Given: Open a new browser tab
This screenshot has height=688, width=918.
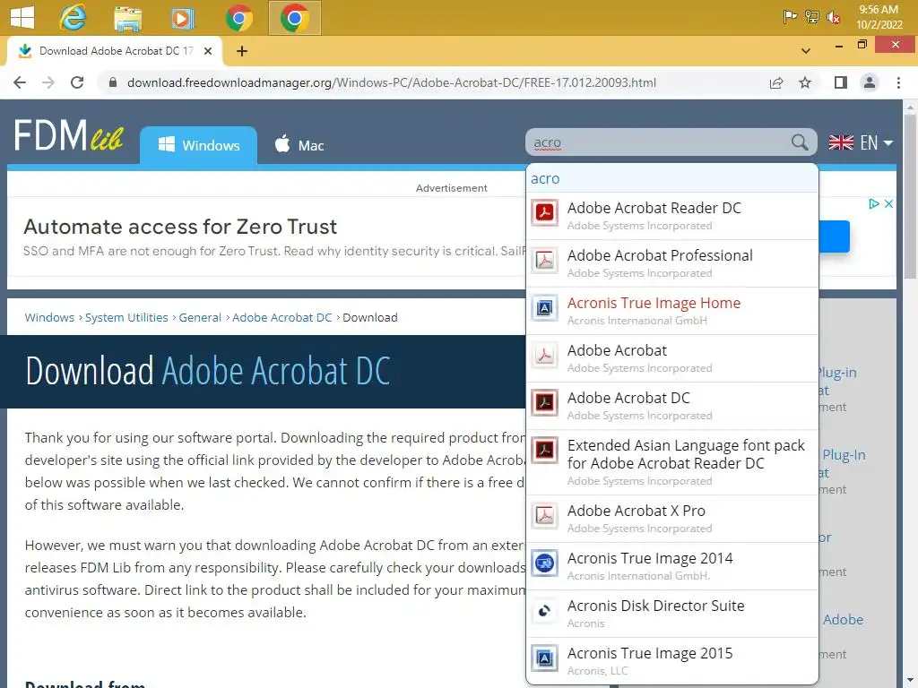Looking at the screenshot, I should coord(242,51).
